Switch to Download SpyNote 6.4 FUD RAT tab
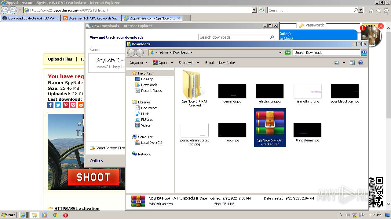 30,18
